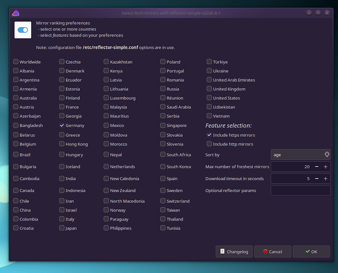Screen dimensions: 338x273
Task: Enable the Philippines checkbox
Action: (106, 228)
